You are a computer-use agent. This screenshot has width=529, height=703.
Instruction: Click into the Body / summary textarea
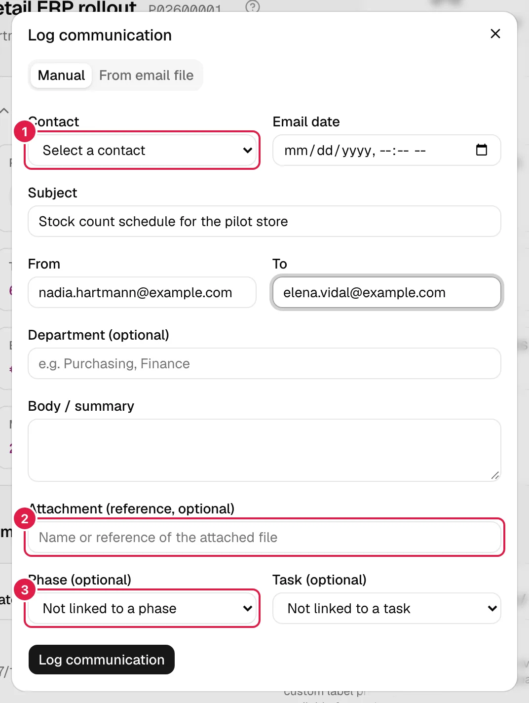pos(264,450)
